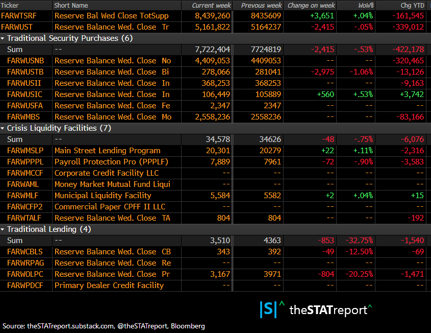Click Commercial Paper CPFF II LLC name
431x333 pixels.
click(x=110, y=207)
